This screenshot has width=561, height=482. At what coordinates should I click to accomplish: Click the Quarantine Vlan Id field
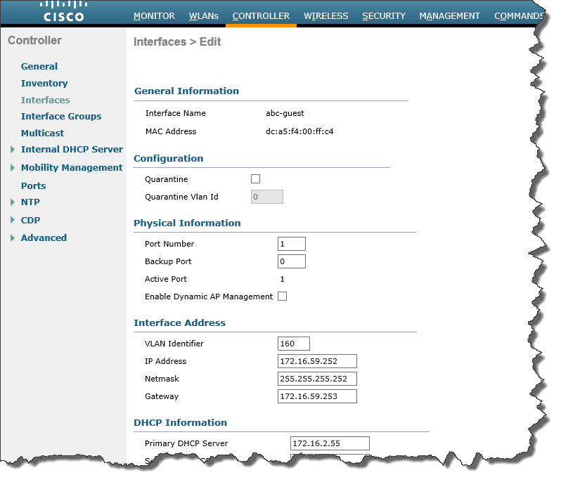coord(267,197)
